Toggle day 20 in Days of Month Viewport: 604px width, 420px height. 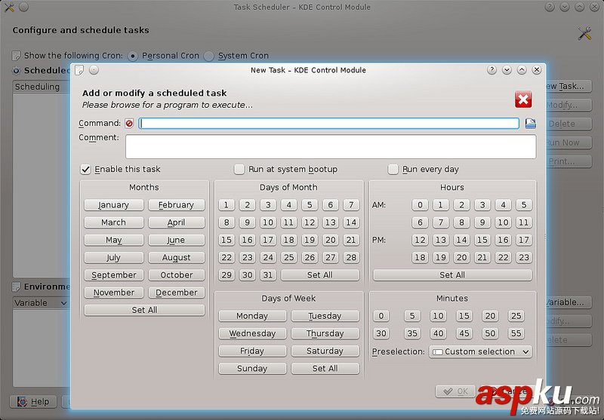click(x=330, y=240)
